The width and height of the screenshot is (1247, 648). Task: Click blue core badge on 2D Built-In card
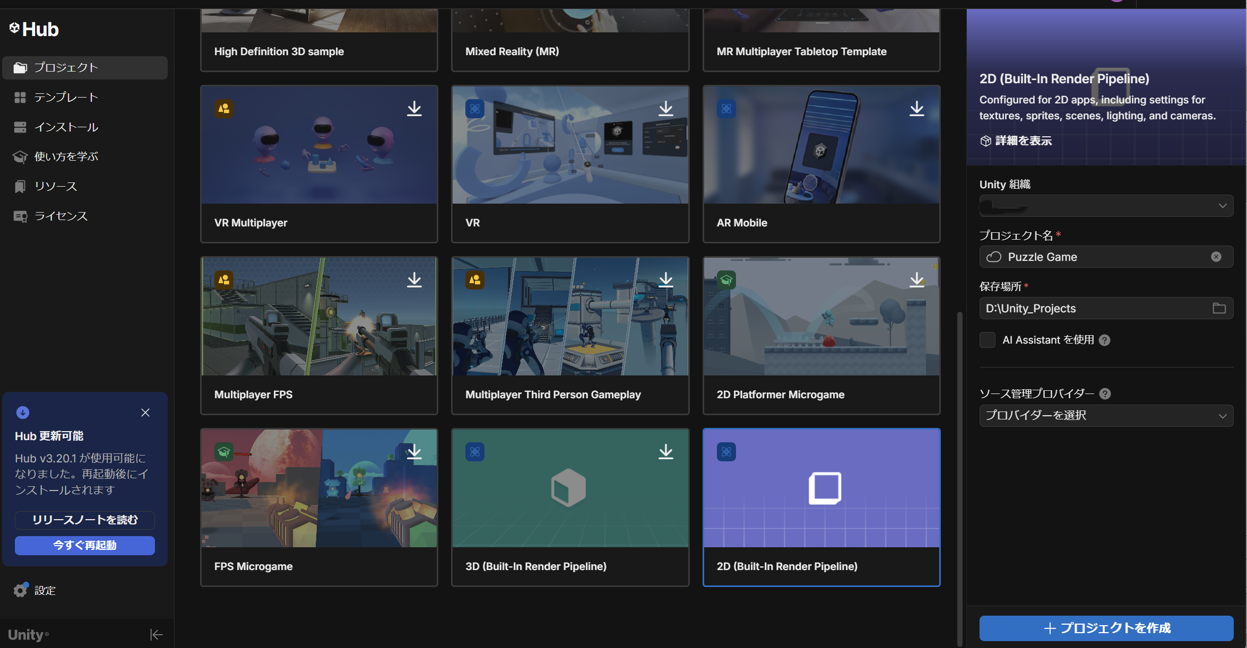tap(726, 452)
